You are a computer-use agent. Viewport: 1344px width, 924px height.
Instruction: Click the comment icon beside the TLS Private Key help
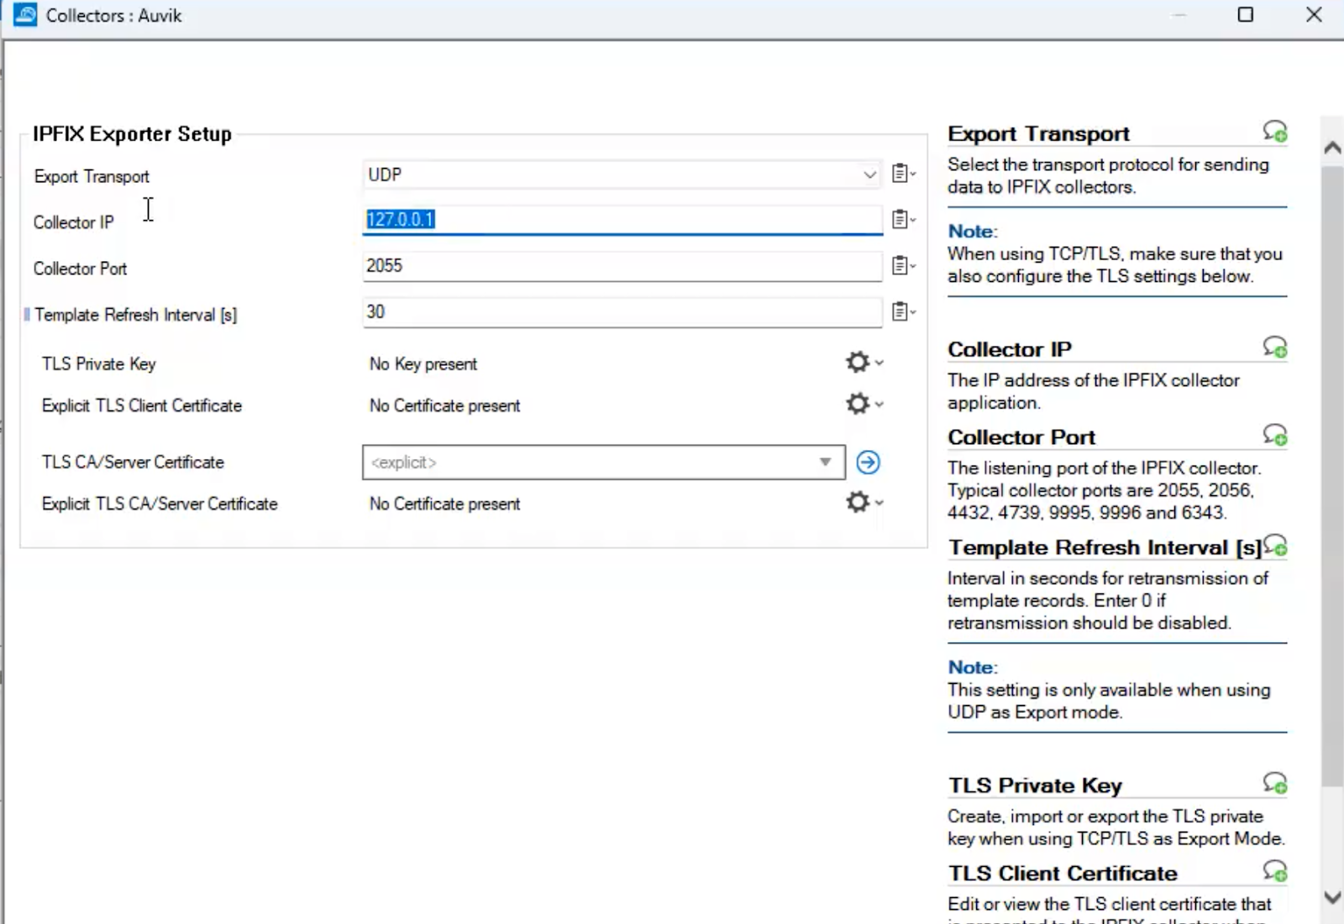tap(1275, 783)
